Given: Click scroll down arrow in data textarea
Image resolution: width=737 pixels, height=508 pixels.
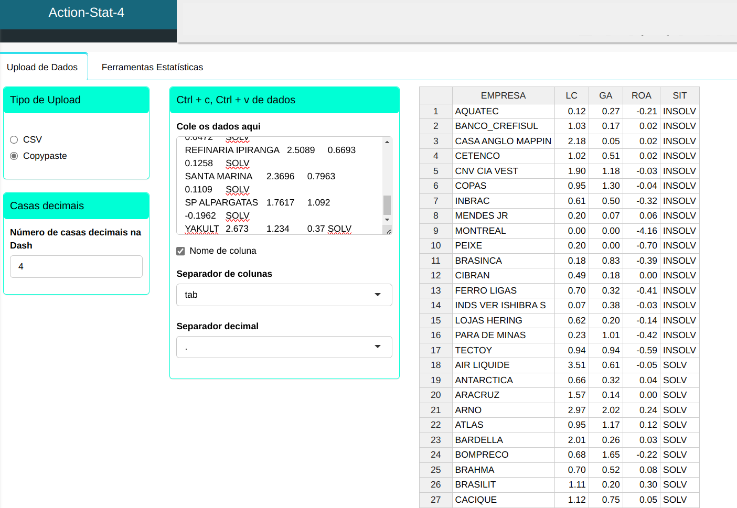Looking at the screenshot, I should click(387, 220).
